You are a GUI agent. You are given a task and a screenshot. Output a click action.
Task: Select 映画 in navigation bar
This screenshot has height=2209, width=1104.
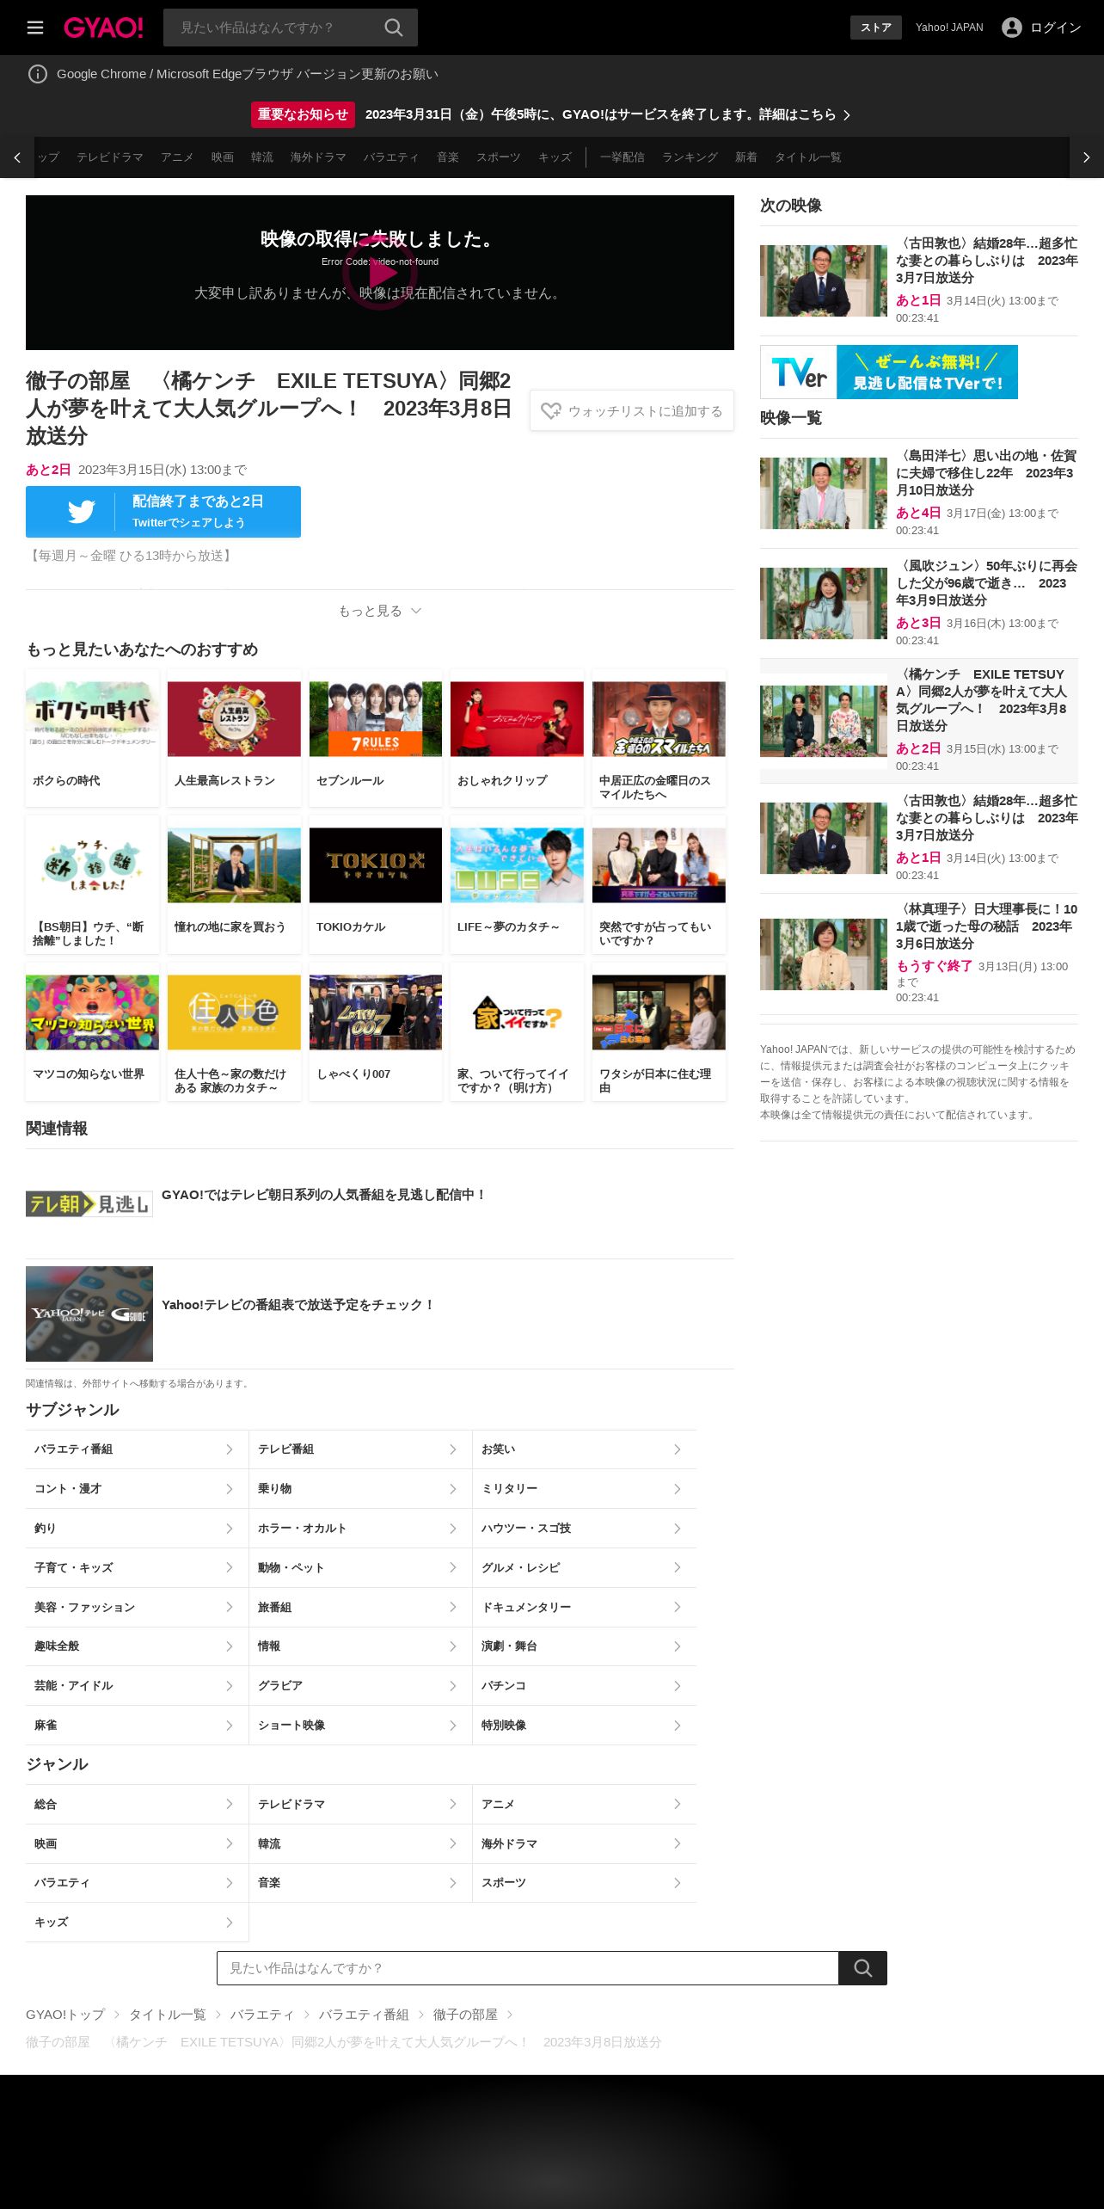coord(223,157)
